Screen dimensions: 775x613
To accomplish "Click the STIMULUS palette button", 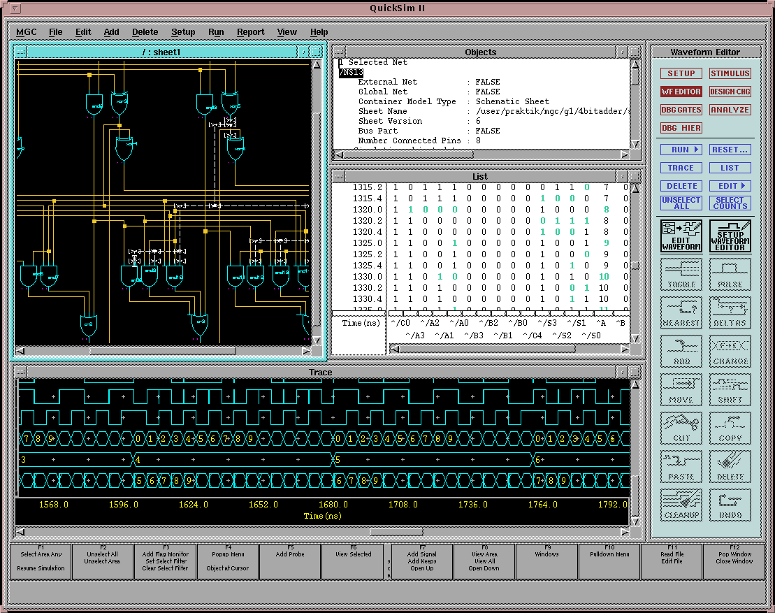I will (x=730, y=73).
